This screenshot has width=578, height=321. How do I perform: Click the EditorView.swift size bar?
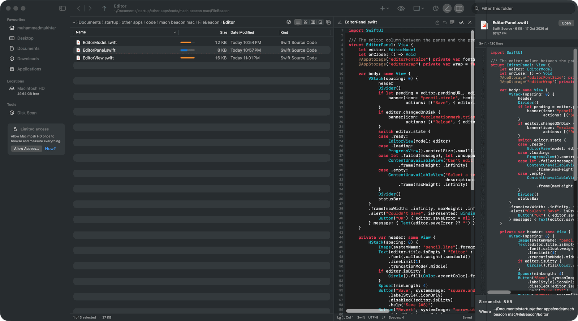[187, 58]
